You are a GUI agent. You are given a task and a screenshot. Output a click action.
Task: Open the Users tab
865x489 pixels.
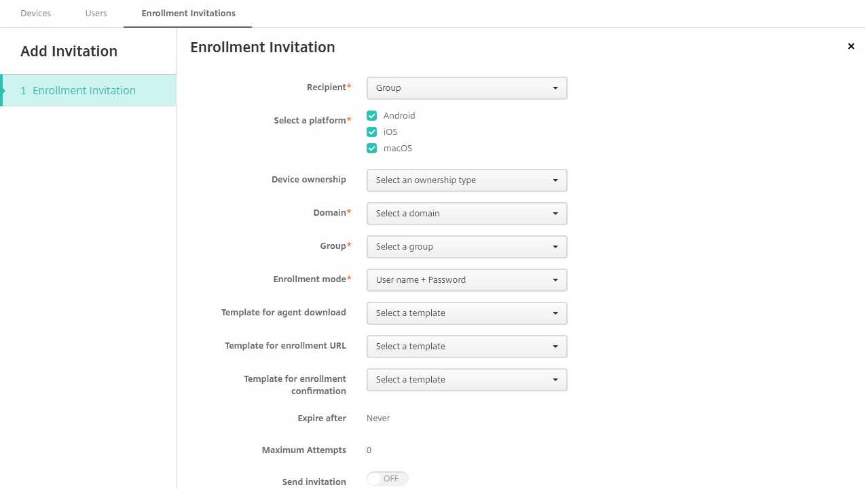[x=96, y=13]
